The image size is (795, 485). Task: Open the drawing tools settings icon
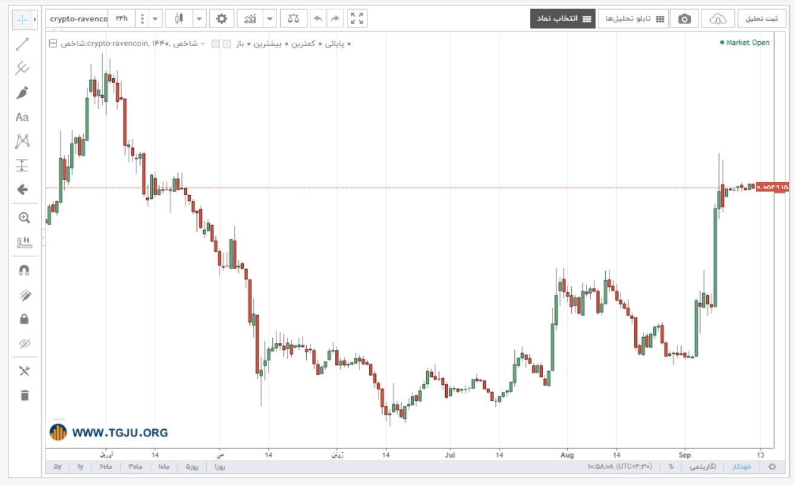tap(24, 371)
